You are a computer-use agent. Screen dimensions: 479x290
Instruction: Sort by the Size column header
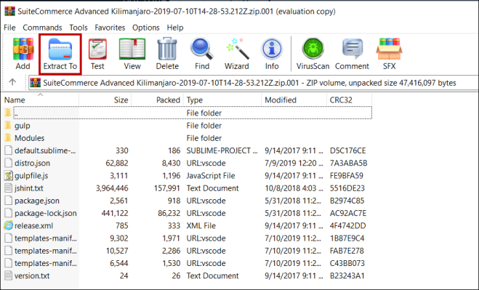pos(105,100)
